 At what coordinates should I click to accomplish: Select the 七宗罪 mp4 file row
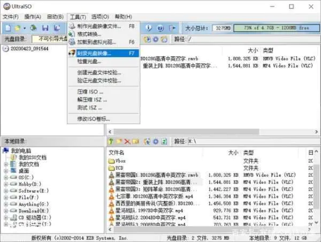(155, 196)
